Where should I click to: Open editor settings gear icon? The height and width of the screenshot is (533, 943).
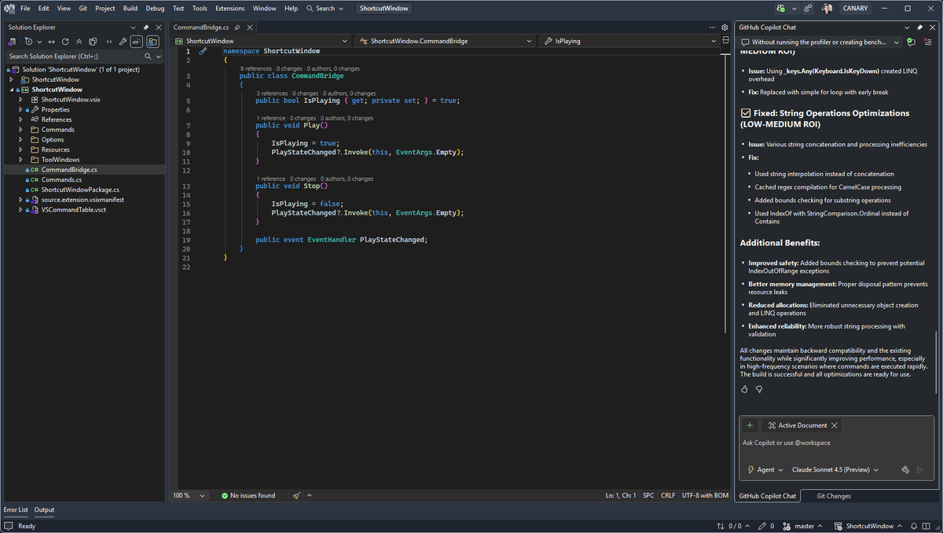click(x=725, y=28)
